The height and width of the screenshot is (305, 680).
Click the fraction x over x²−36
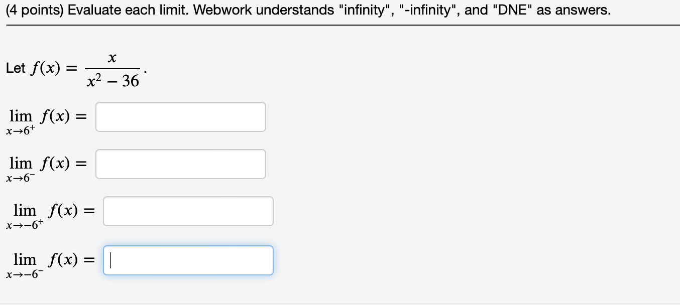111,69
